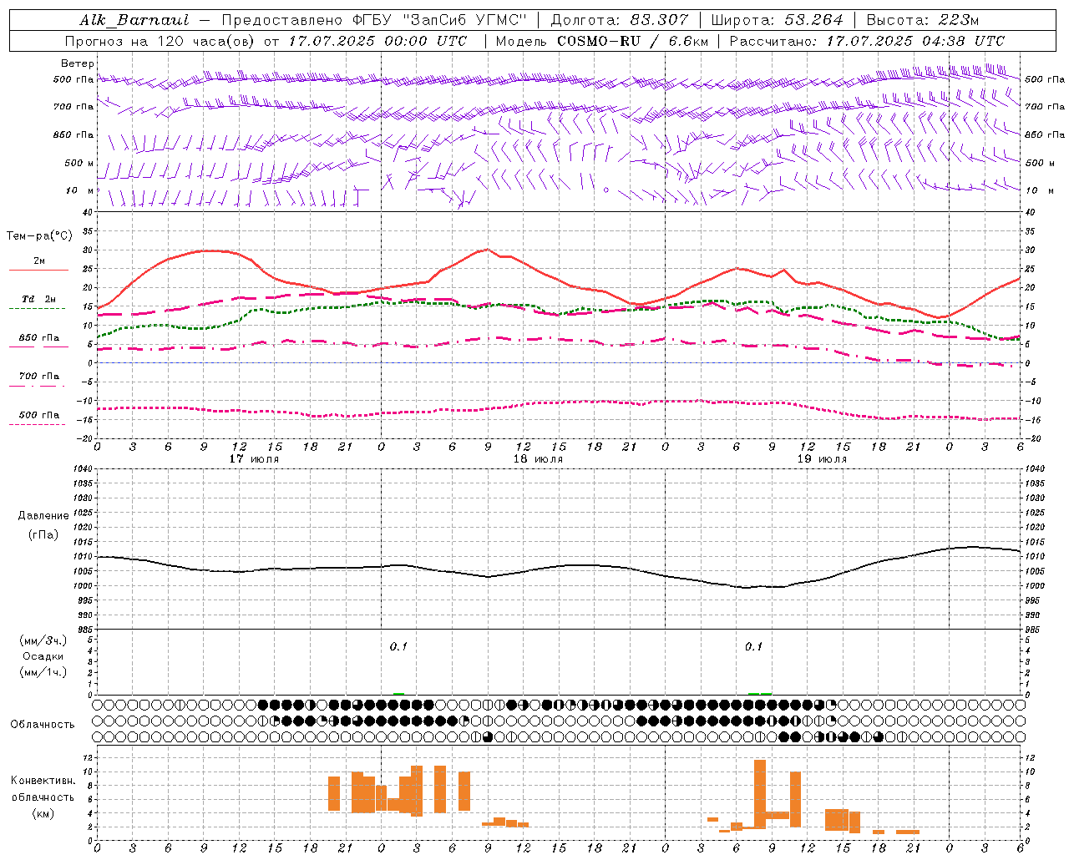The height and width of the screenshot is (855, 1069).
Task: Click the Давление panel label
Action: pos(43,516)
